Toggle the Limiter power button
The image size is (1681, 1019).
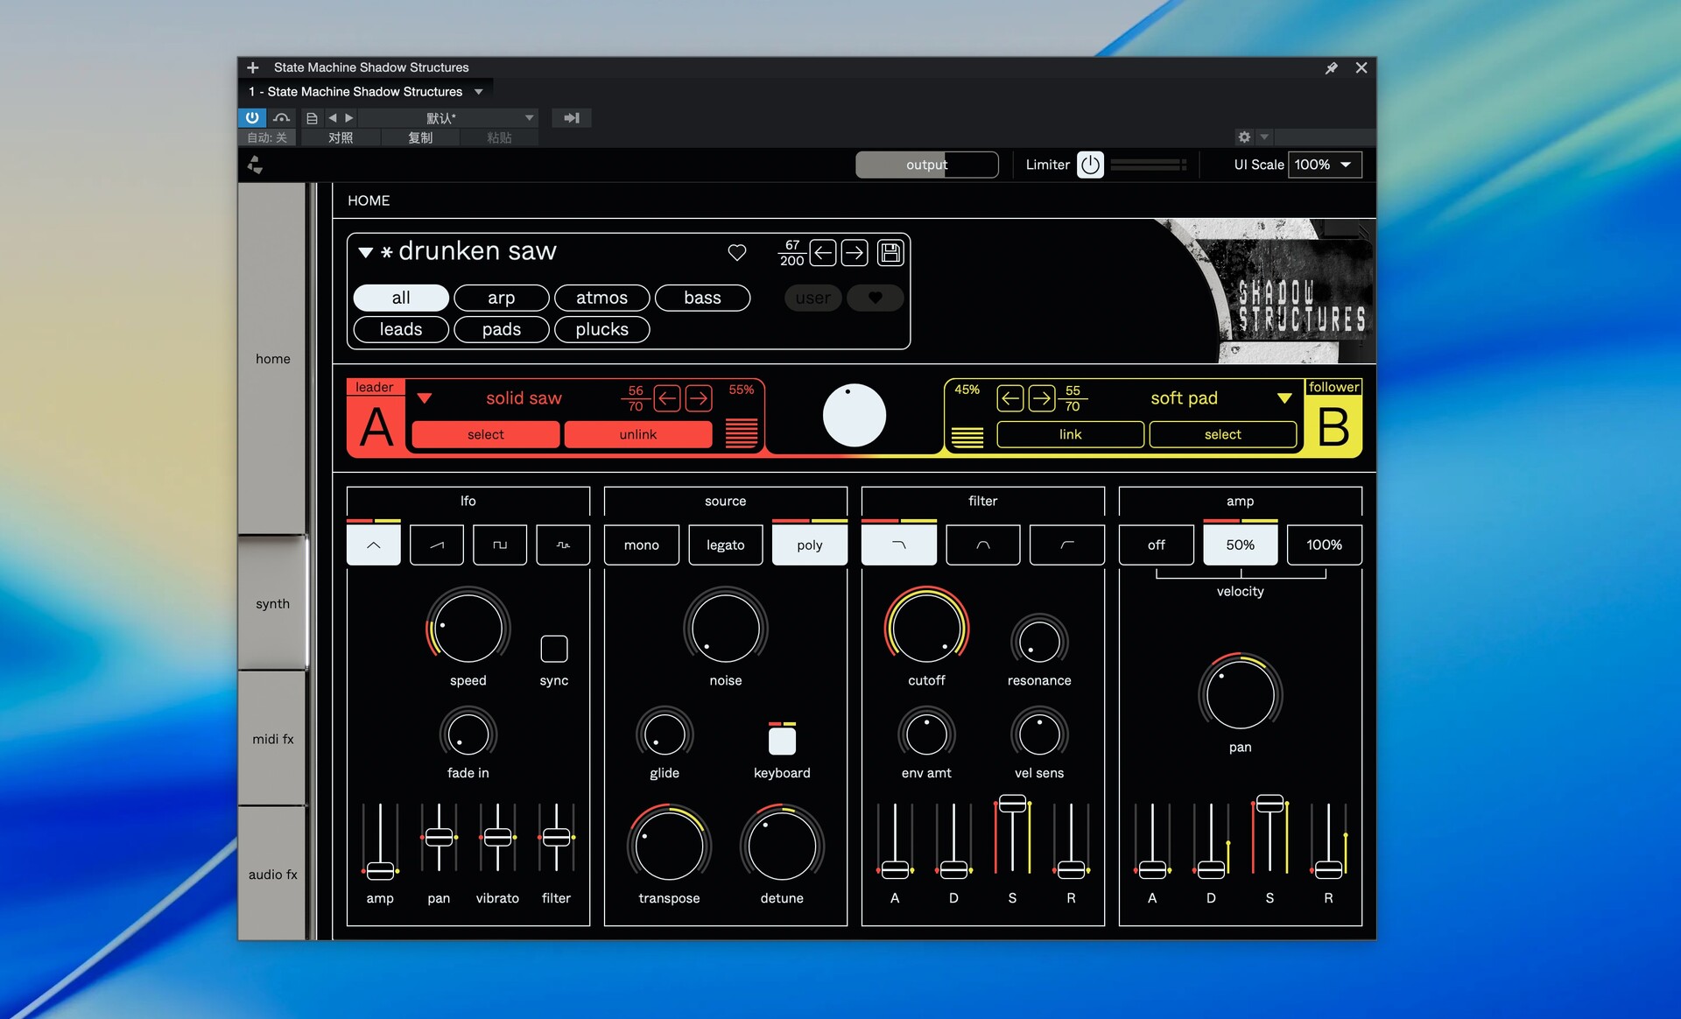point(1090,165)
